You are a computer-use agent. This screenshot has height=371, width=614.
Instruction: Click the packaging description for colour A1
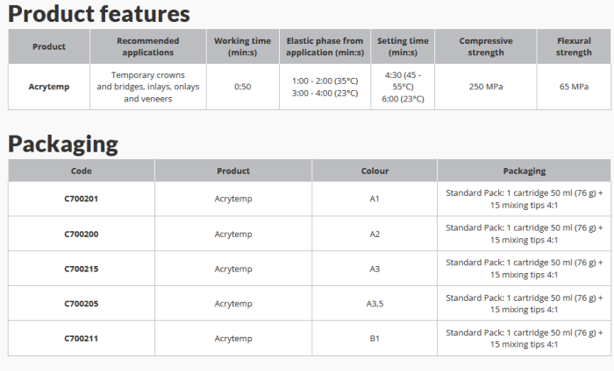(x=524, y=199)
